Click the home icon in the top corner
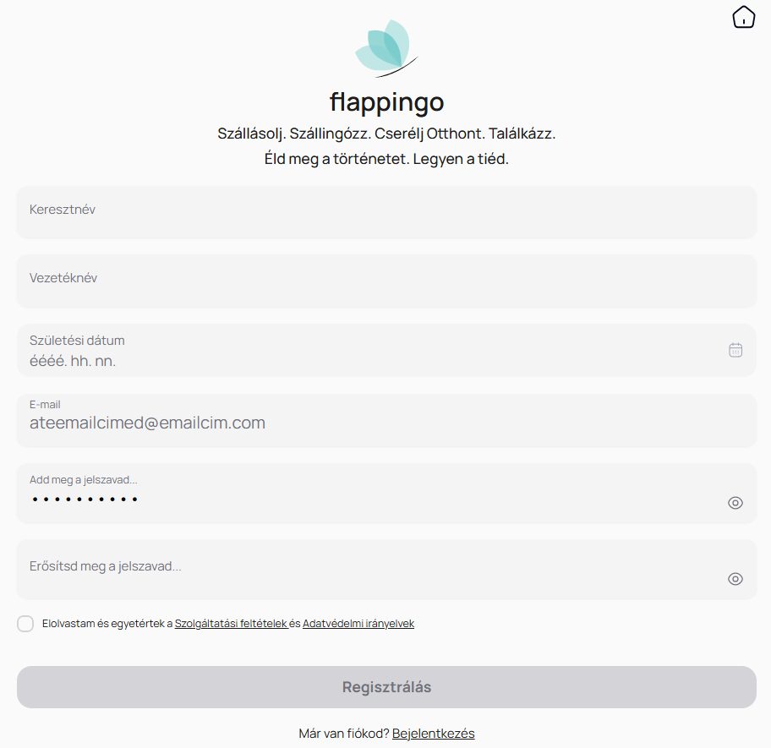The width and height of the screenshot is (771, 748). pos(744,16)
